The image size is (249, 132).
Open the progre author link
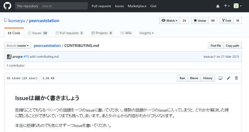tap(18, 57)
